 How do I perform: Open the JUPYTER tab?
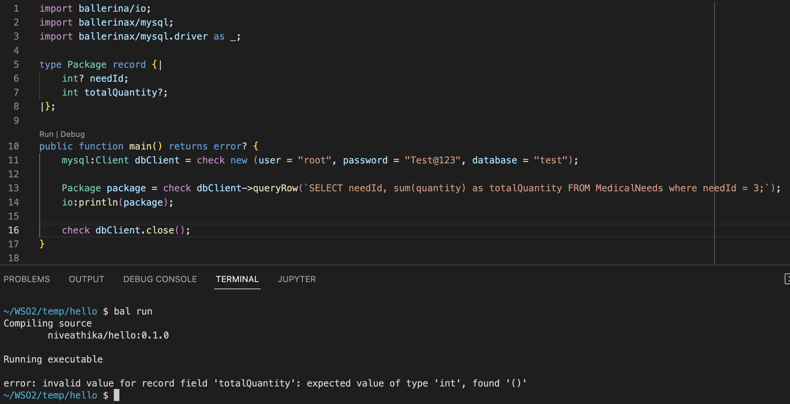point(296,279)
